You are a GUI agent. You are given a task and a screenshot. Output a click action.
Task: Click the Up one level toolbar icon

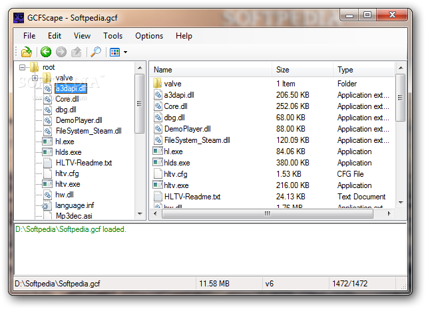[77, 52]
